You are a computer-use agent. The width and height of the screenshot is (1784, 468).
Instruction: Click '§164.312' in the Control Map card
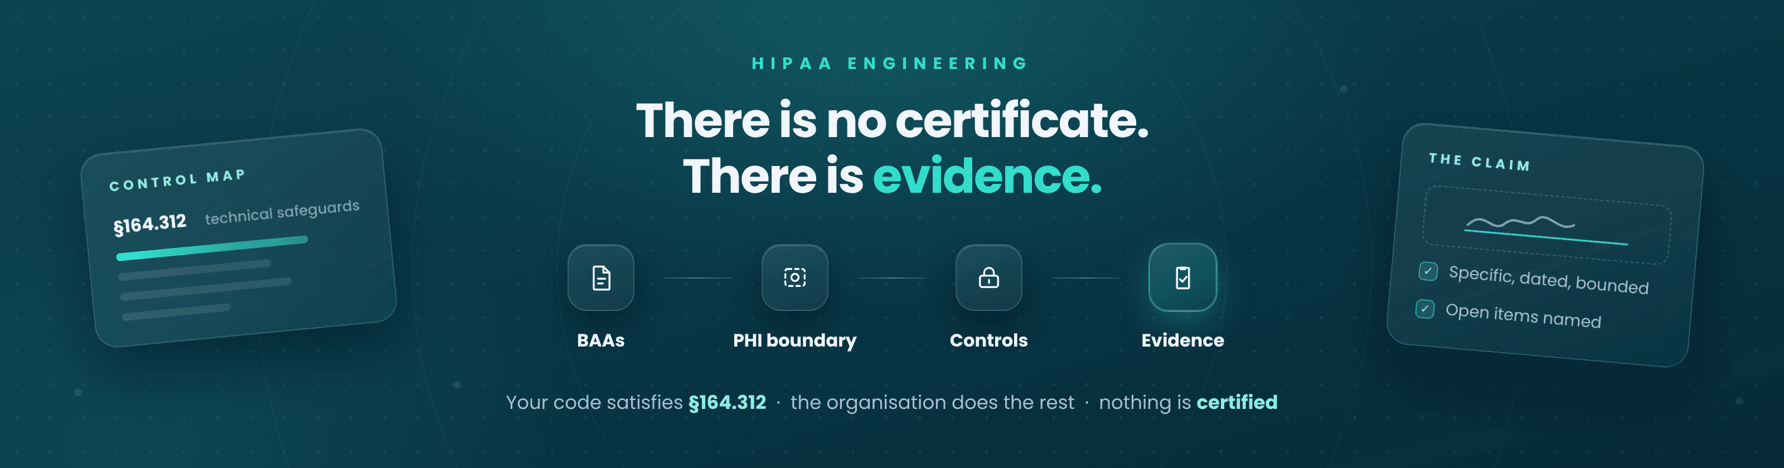[149, 225]
